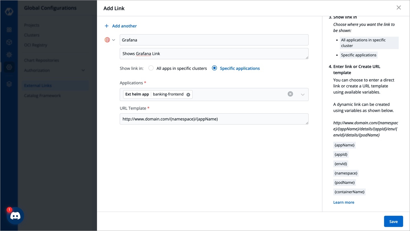Open the Global Configurations gear icon in sidebar
The width and height of the screenshot is (410, 231).
point(9,67)
